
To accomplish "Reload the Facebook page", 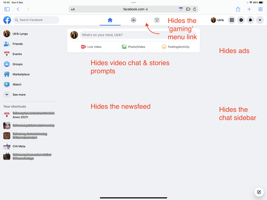I will click(195, 9).
